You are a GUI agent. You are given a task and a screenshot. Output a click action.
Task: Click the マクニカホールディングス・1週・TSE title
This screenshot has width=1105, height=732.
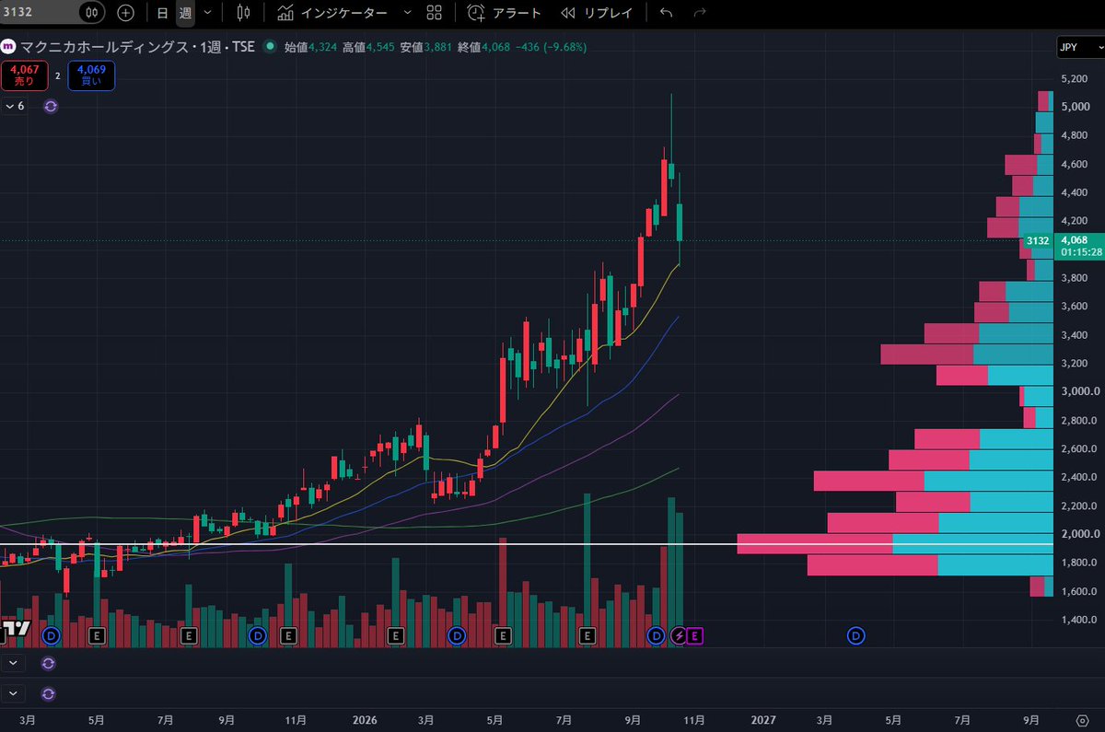[x=136, y=46]
